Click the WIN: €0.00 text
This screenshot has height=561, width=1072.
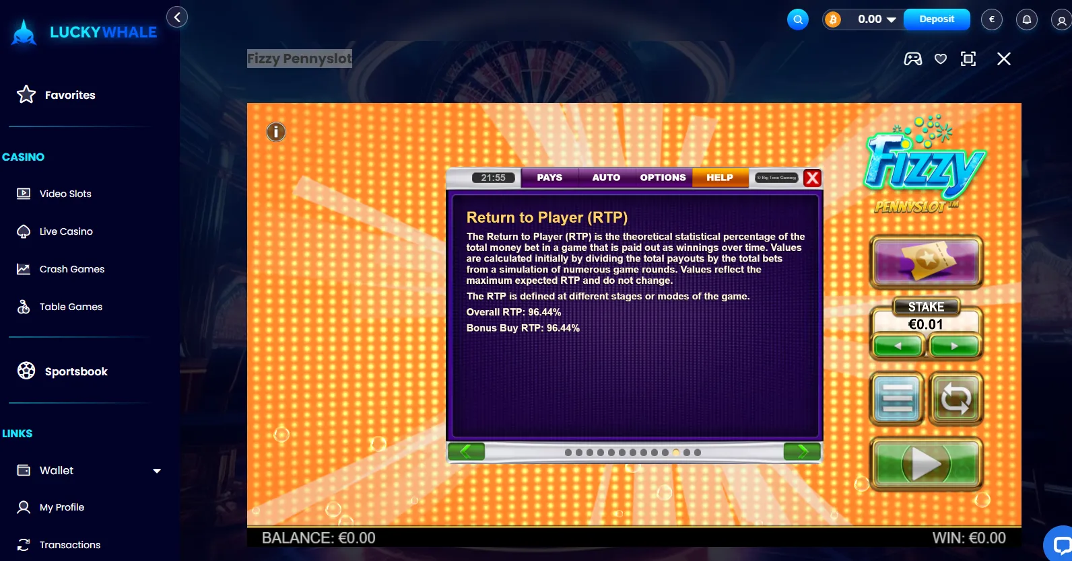[x=969, y=538]
